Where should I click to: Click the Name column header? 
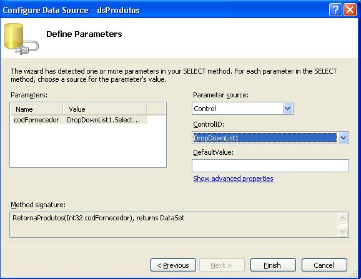point(37,109)
